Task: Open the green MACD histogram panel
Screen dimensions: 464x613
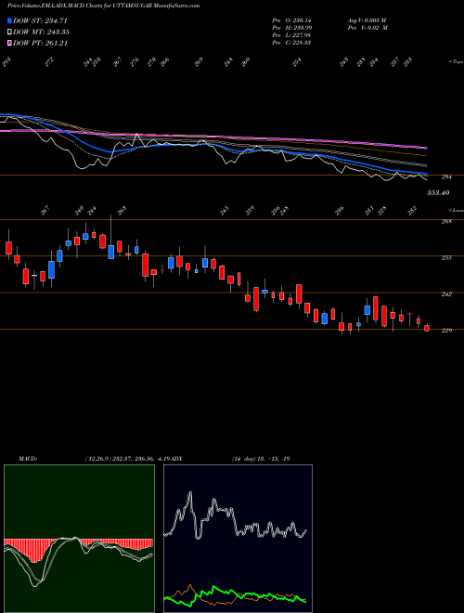Action: point(79,539)
